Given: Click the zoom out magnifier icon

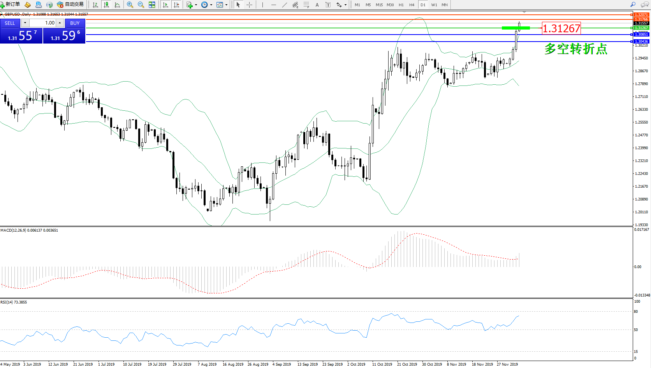Looking at the screenshot, I should (141, 5).
